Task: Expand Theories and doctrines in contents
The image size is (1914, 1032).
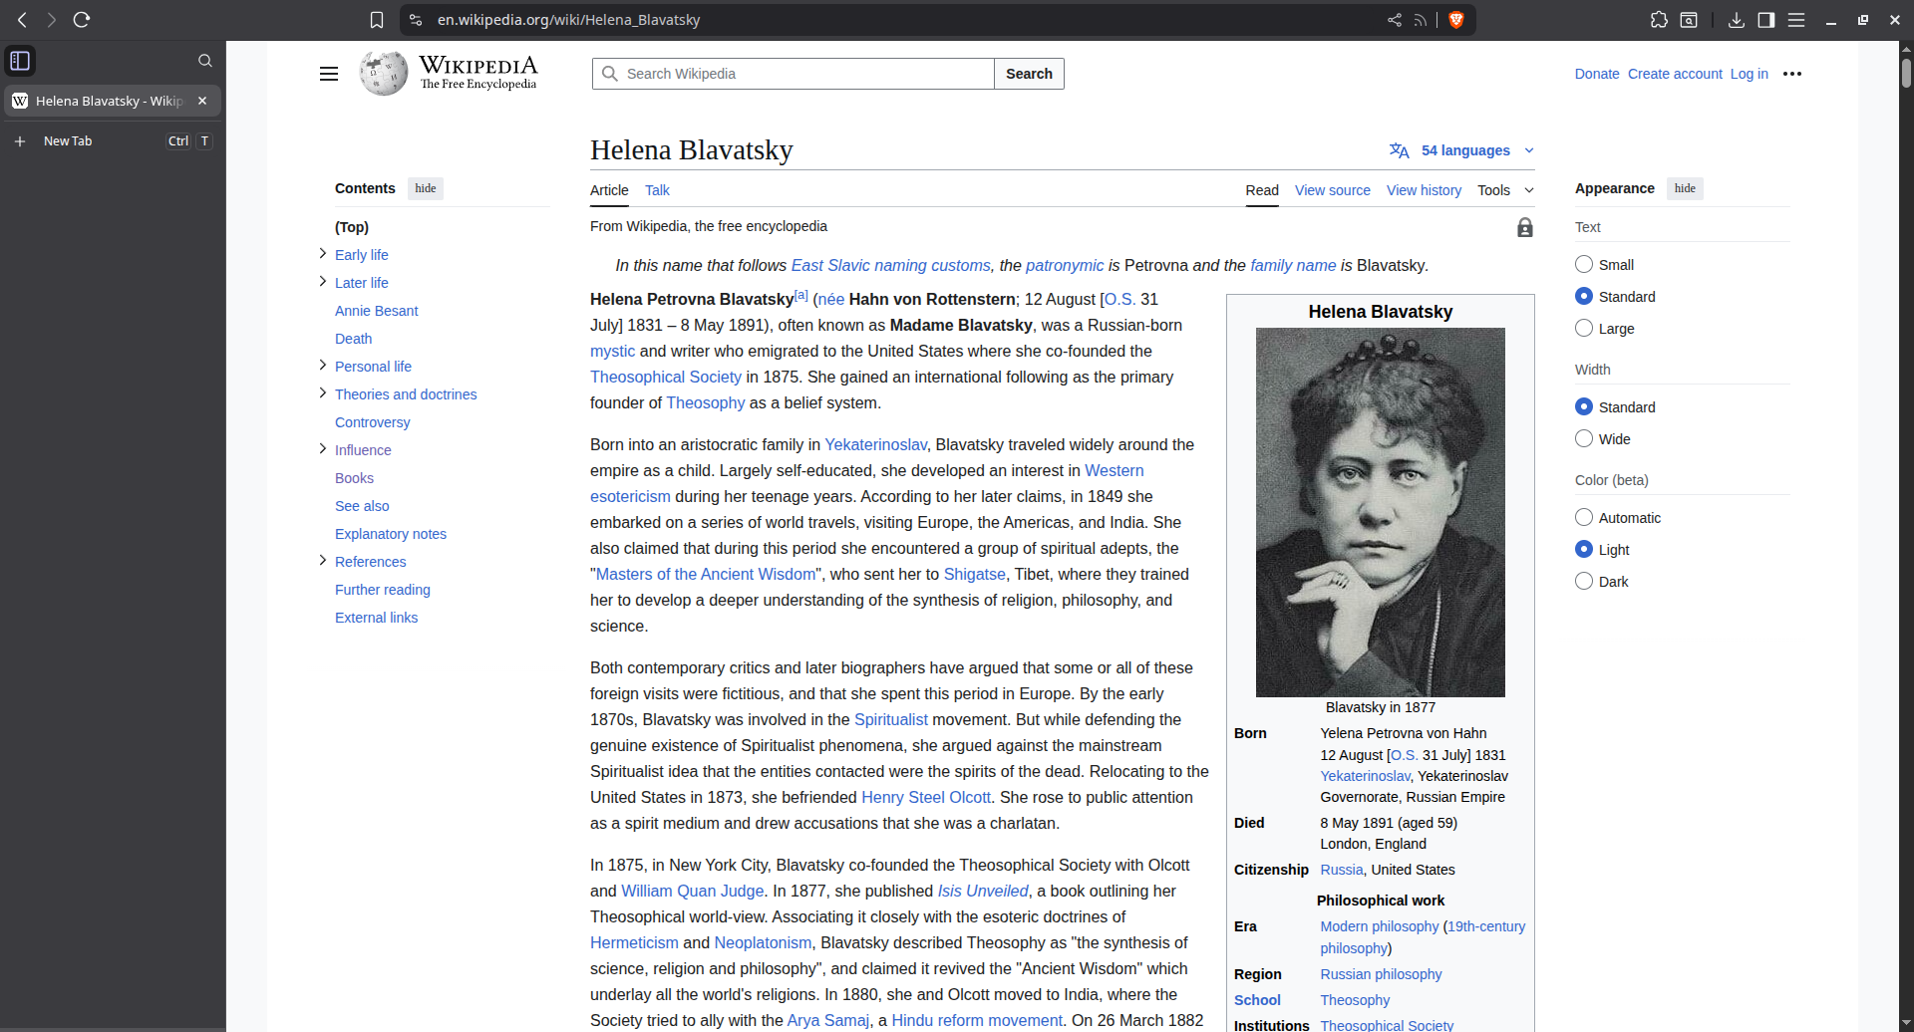Action: click(323, 393)
